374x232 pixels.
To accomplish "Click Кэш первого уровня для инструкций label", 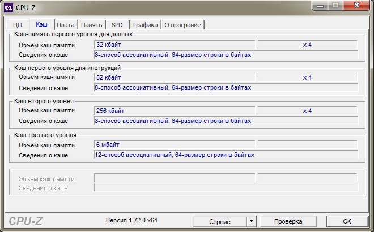I will tap(67, 68).
